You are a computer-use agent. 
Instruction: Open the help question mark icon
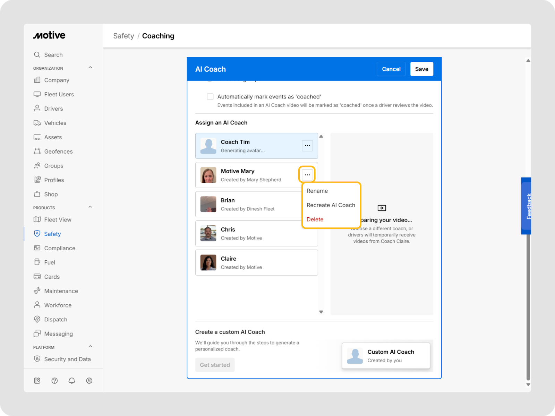54,381
